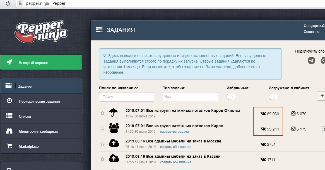Click the plus button right of filters
Viewport: 325px width, 170px height.
coord(321,96)
